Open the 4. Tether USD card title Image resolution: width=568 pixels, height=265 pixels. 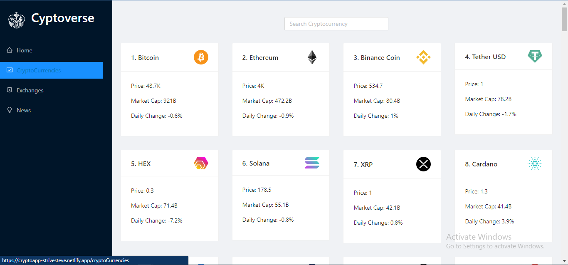[485, 57]
